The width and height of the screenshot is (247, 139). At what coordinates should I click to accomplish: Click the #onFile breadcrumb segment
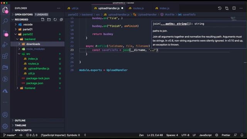click(x=169, y=15)
